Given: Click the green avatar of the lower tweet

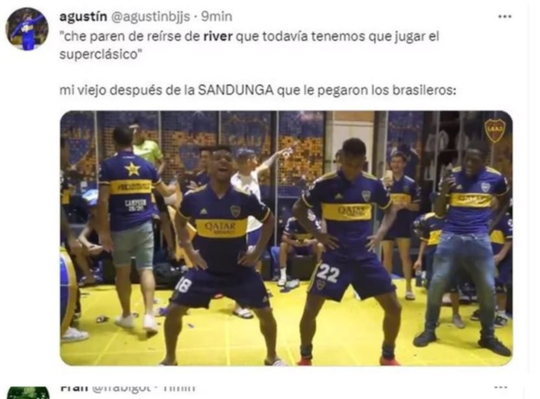Looking at the screenshot, I should pos(28,393).
